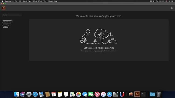Click the Let's create brilliant graphics heading
The height and width of the screenshot is (98, 175).
pyautogui.click(x=99, y=48)
